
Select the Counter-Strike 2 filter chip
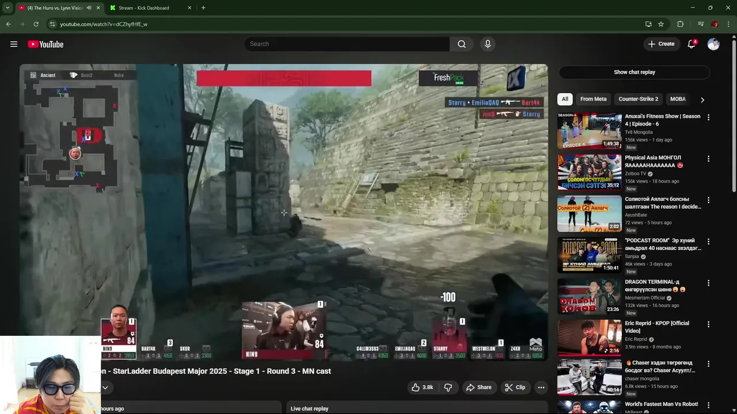pos(638,99)
